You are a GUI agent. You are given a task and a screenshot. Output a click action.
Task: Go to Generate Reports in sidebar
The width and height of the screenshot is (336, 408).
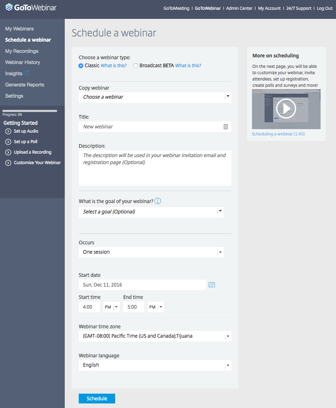pos(24,85)
